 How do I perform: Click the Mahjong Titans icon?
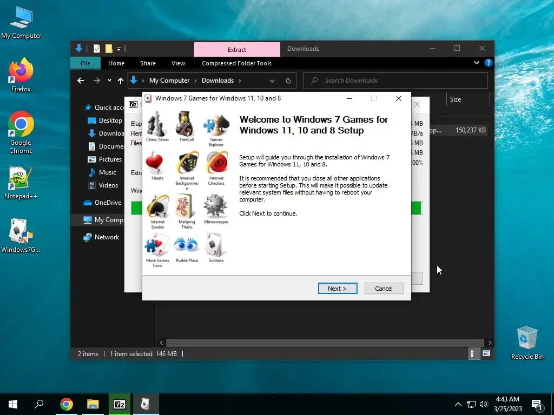[x=187, y=211]
